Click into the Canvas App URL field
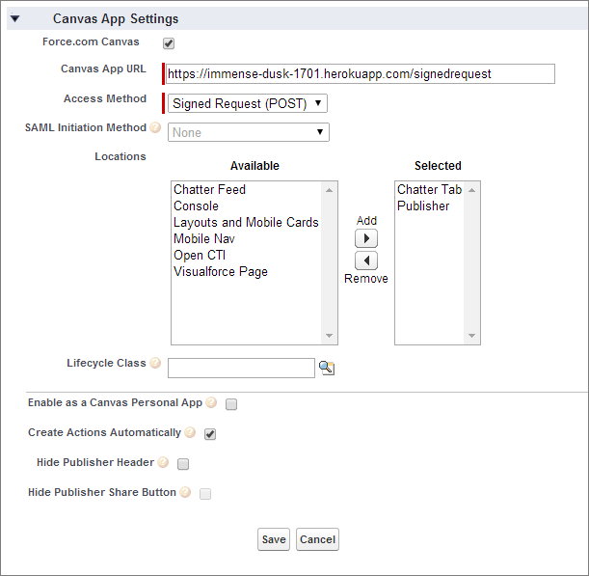Image resolution: width=589 pixels, height=576 pixels. (x=361, y=73)
